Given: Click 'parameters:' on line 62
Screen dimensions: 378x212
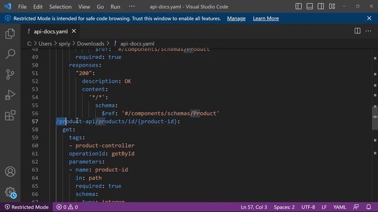Looking at the screenshot, I should 87,161.
